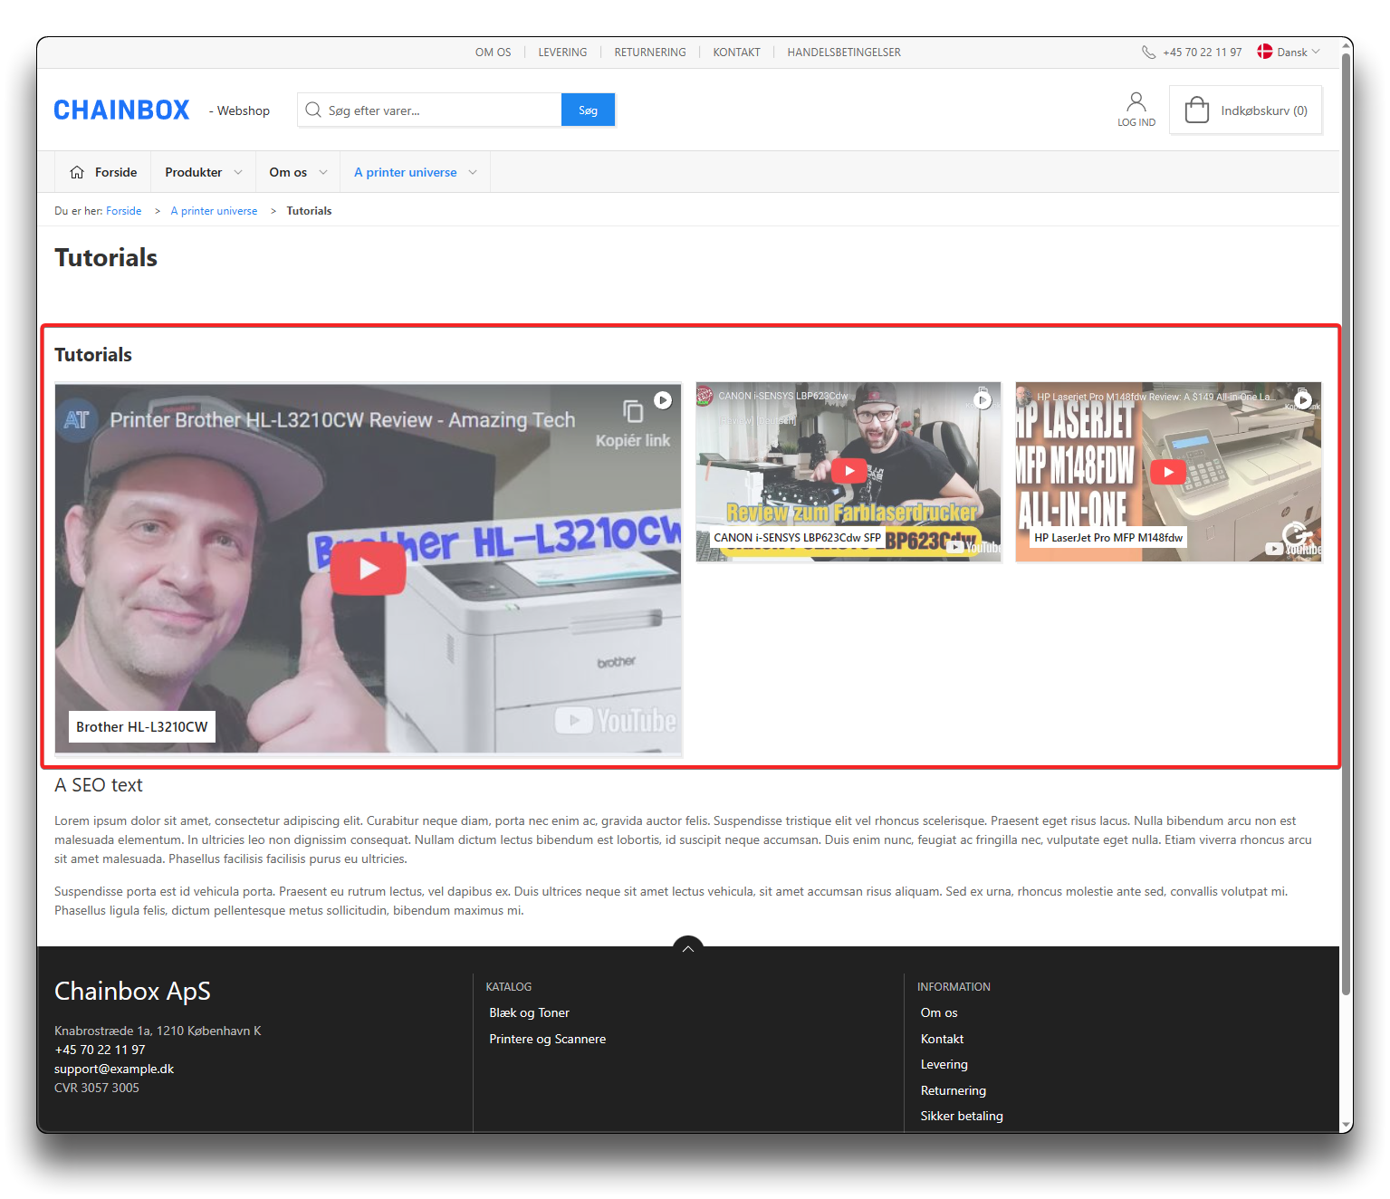Play the HP LaserJet Pro video
This screenshot has height=1199, width=1390.
1168,472
